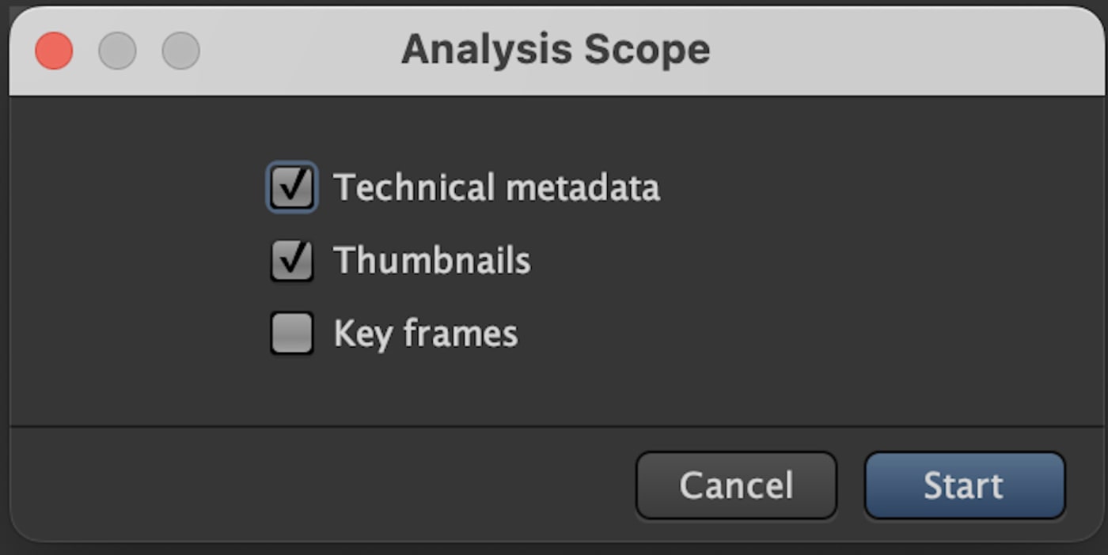This screenshot has width=1108, height=555.
Task: Click the grayed-out minimize window button
Action: click(x=117, y=51)
